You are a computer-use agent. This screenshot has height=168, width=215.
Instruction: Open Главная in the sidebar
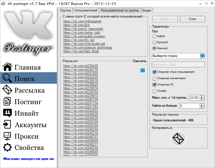[28, 67]
